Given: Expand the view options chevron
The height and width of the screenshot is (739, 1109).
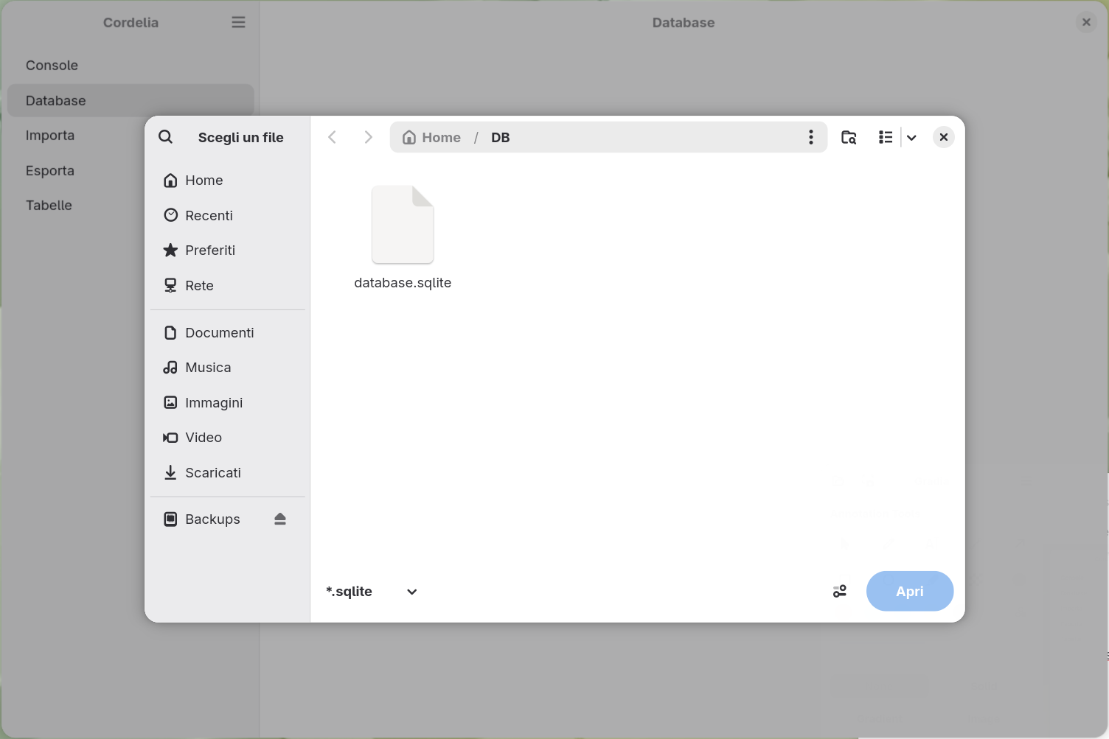Looking at the screenshot, I should pos(912,138).
